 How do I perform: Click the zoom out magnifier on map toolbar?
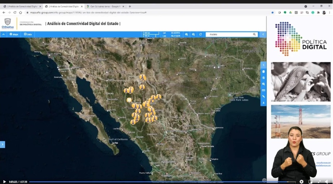tap(194, 35)
